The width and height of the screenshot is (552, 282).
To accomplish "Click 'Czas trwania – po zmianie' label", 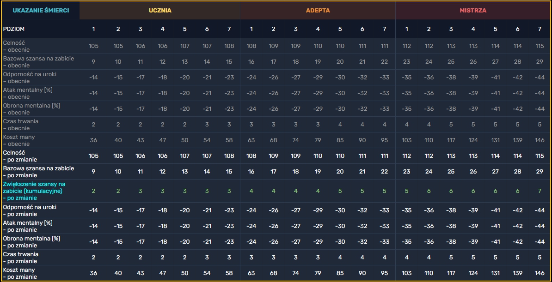I will tap(21, 258).
